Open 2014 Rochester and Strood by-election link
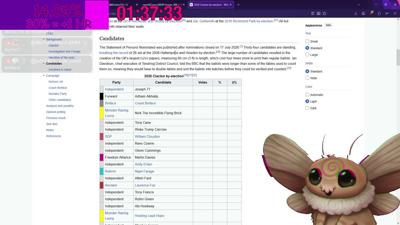This screenshot has width=400, height=225. click(x=152, y=21)
